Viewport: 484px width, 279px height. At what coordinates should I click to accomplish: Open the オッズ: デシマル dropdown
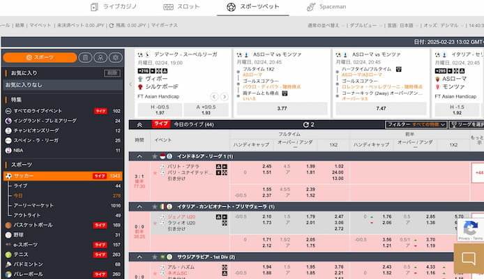pyautogui.click(x=443, y=25)
